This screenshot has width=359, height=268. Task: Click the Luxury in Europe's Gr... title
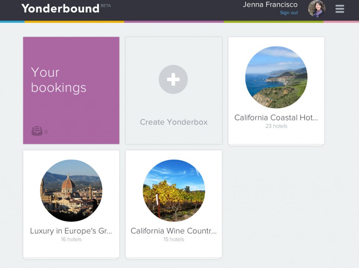(x=71, y=231)
